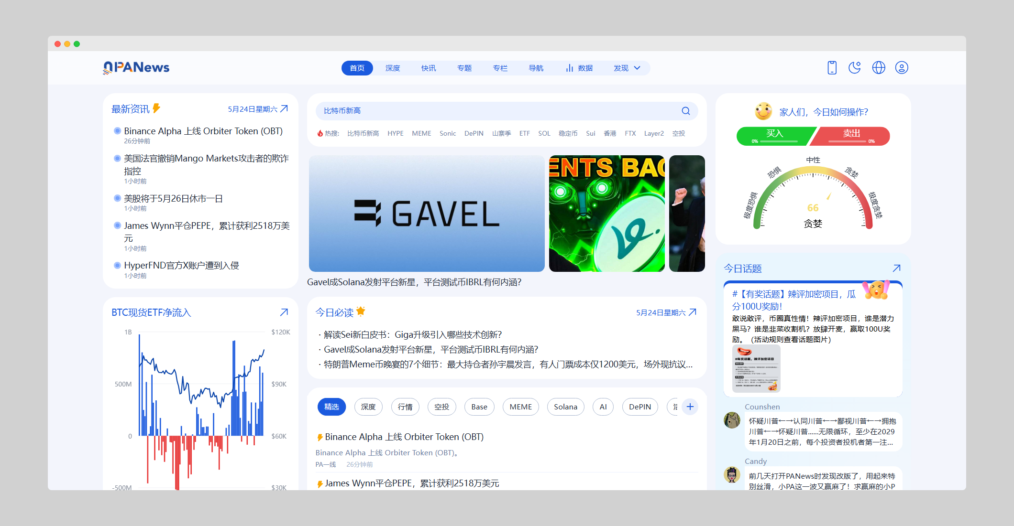Click hot search tag HYPE
This screenshot has width=1014, height=526.
pyautogui.click(x=395, y=133)
